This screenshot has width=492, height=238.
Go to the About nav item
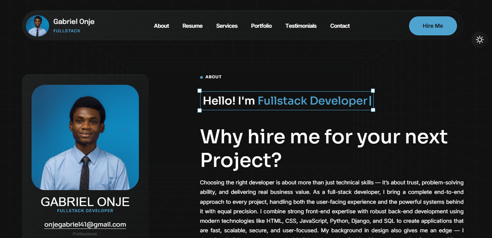161,26
